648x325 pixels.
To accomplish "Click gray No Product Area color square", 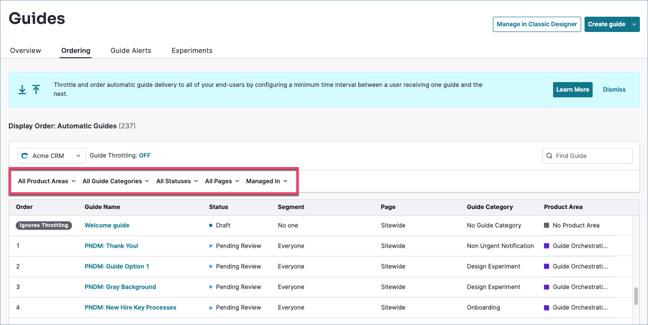I will pos(547,225).
